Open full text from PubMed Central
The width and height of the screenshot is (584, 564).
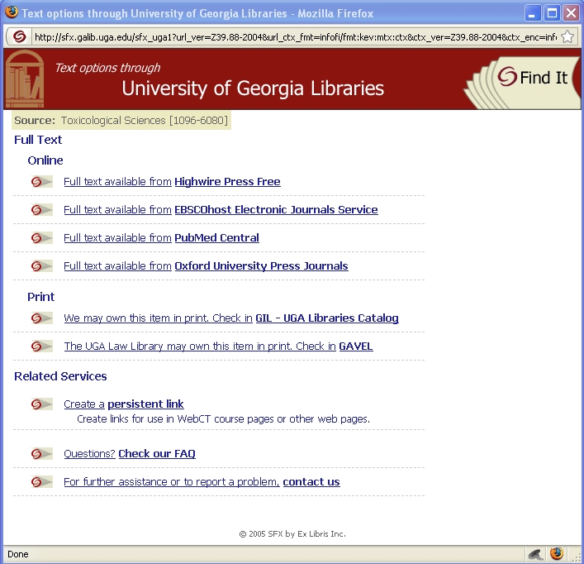coord(161,238)
